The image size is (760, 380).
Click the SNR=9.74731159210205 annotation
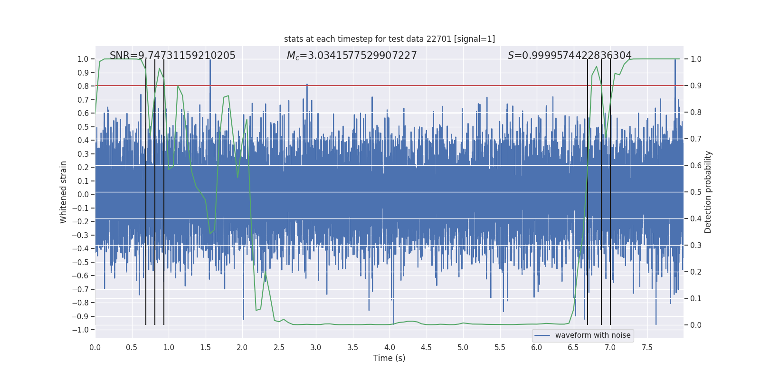click(x=172, y=56)
